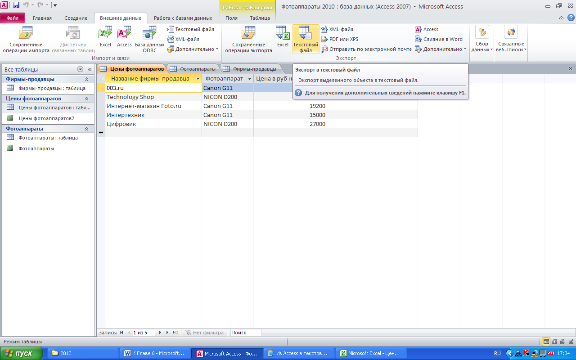Start Word mail merge export
The height and width of the screenshot is (360, 576).
point(439,39)
